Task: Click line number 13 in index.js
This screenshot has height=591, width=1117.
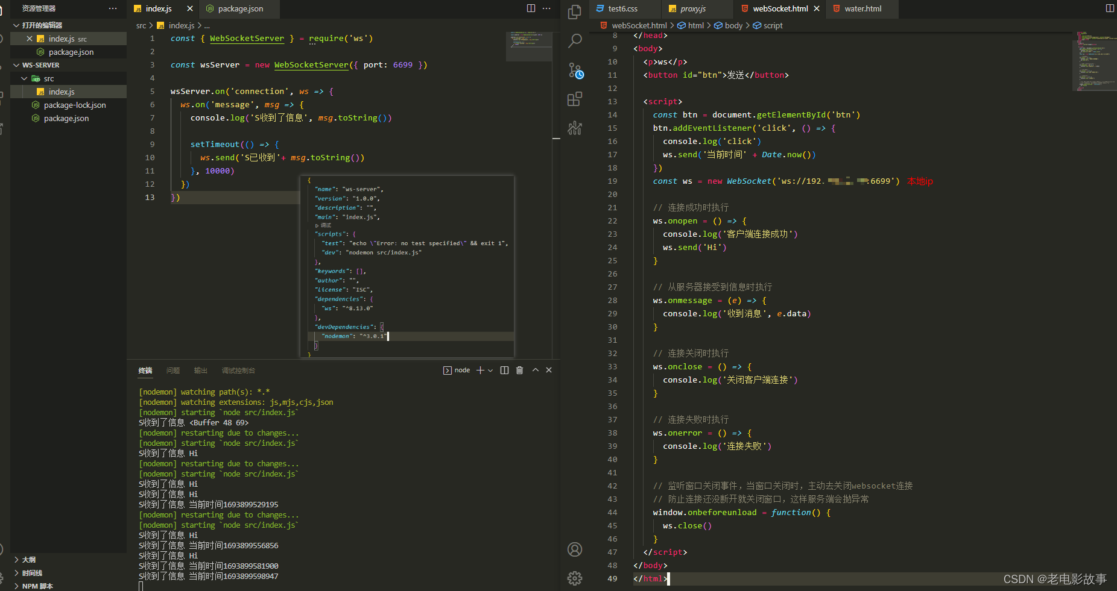Action: 150,198
